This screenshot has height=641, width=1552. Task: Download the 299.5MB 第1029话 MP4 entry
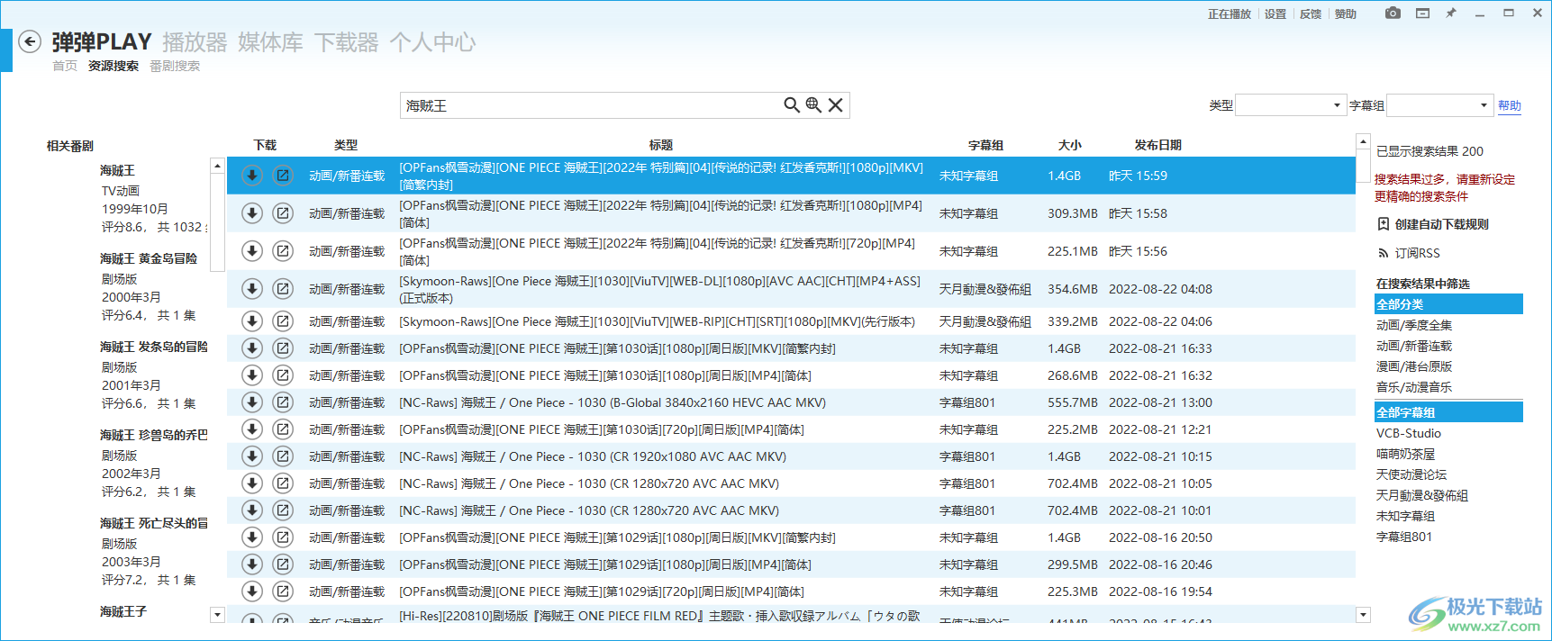tap(252, 564)
